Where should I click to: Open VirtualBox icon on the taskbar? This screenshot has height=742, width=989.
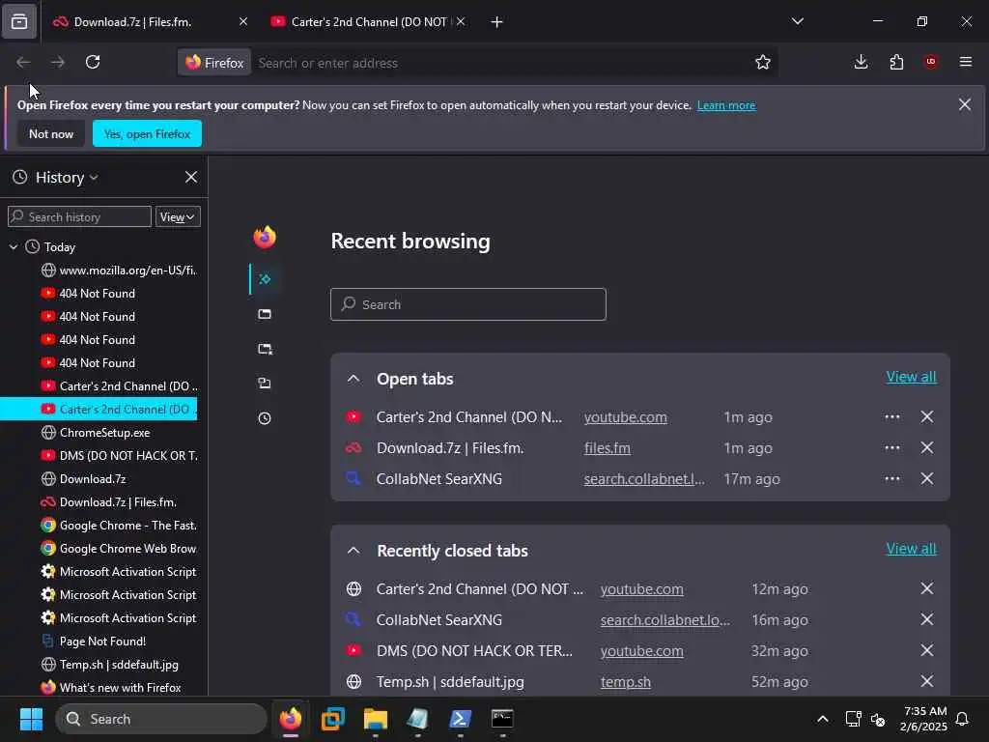click(x=333, y=719)
